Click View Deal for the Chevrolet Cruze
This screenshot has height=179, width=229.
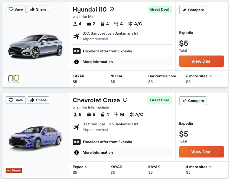[x=201, y=152]
